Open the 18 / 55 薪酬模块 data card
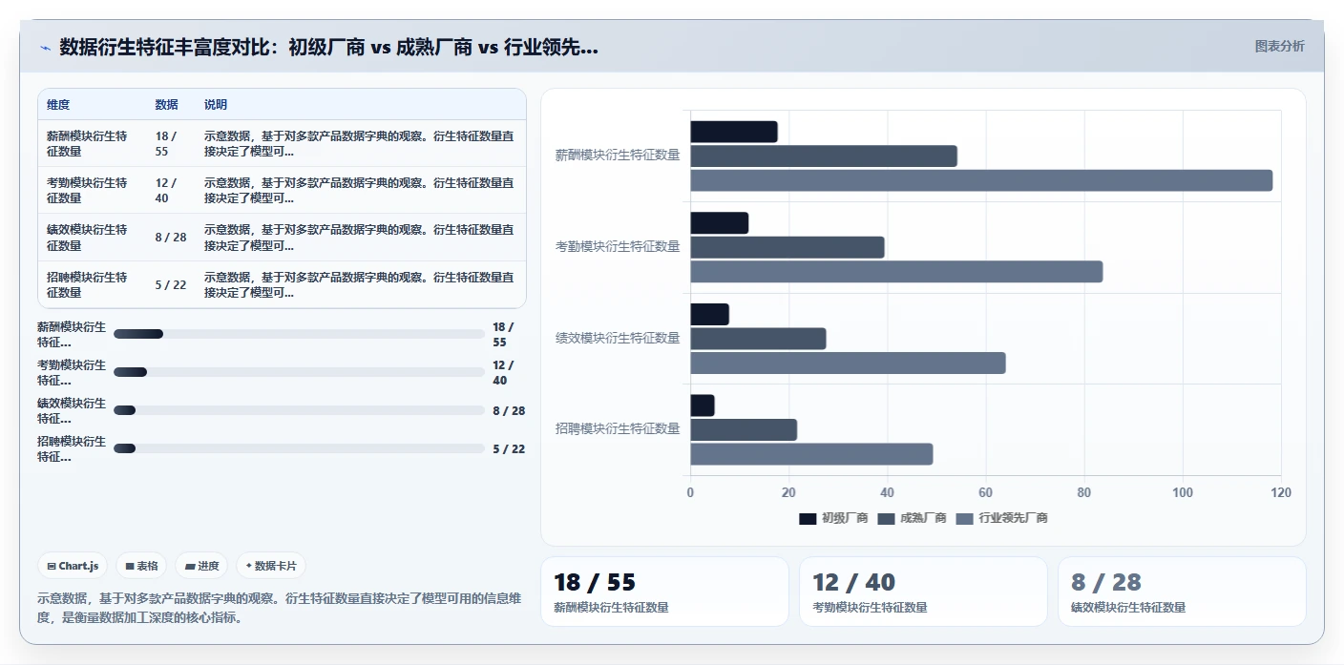 pyautogui.click(x=664, y=592)
